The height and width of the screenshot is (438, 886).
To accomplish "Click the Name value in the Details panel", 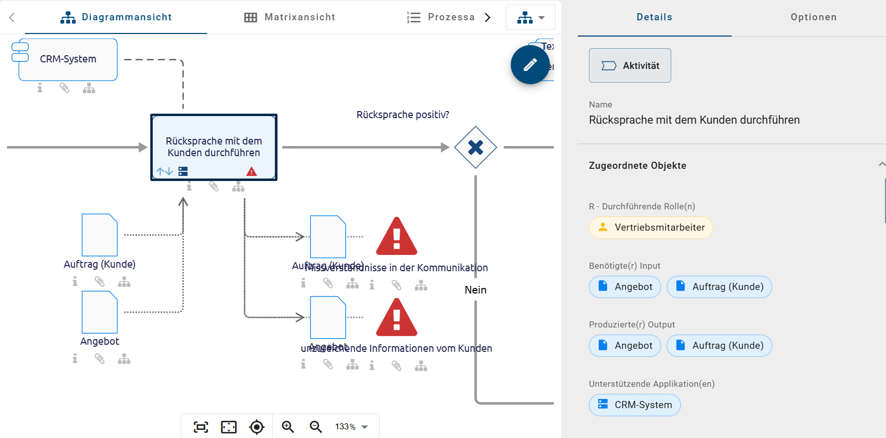I will [694, 120].
